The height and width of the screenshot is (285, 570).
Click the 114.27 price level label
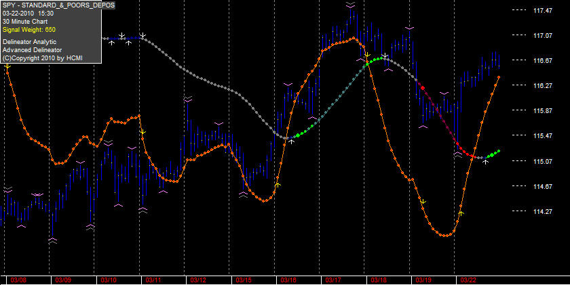coord(543,211)
